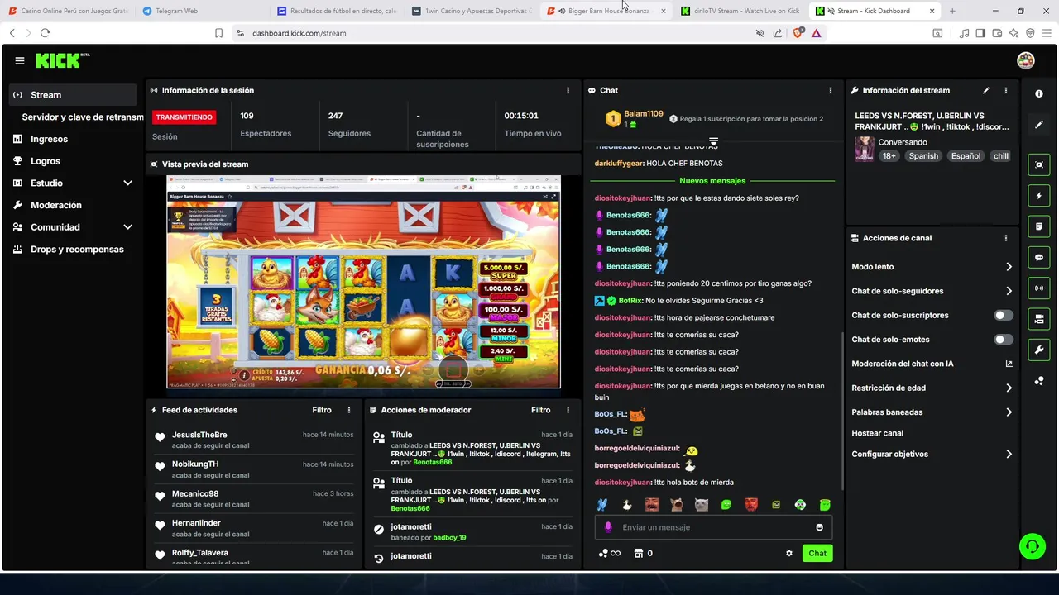Insert the praying hands emote from the emote row
This screenshot has width=1059, height=595.
pyautogui.click(x=602, y=504)
